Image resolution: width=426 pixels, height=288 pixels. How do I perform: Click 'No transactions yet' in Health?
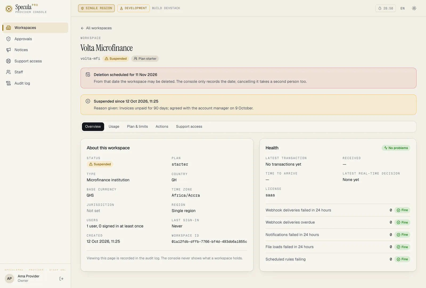(283, 164)
